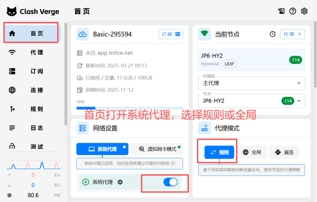Click the play icon beside 系统代理
This screenshot has height=202, width=317.
tap(86, 182)
